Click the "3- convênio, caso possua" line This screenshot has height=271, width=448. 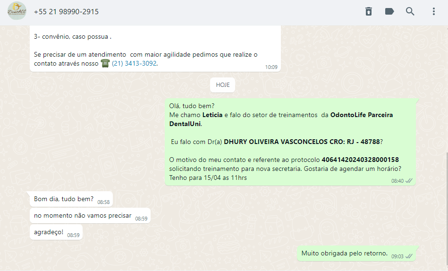pyautogui.click(x=73, y=37)
